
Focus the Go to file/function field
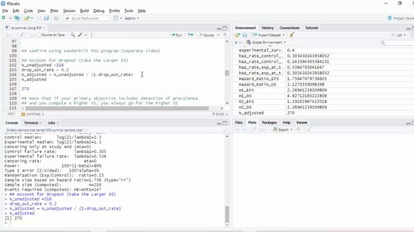[86, 18]
